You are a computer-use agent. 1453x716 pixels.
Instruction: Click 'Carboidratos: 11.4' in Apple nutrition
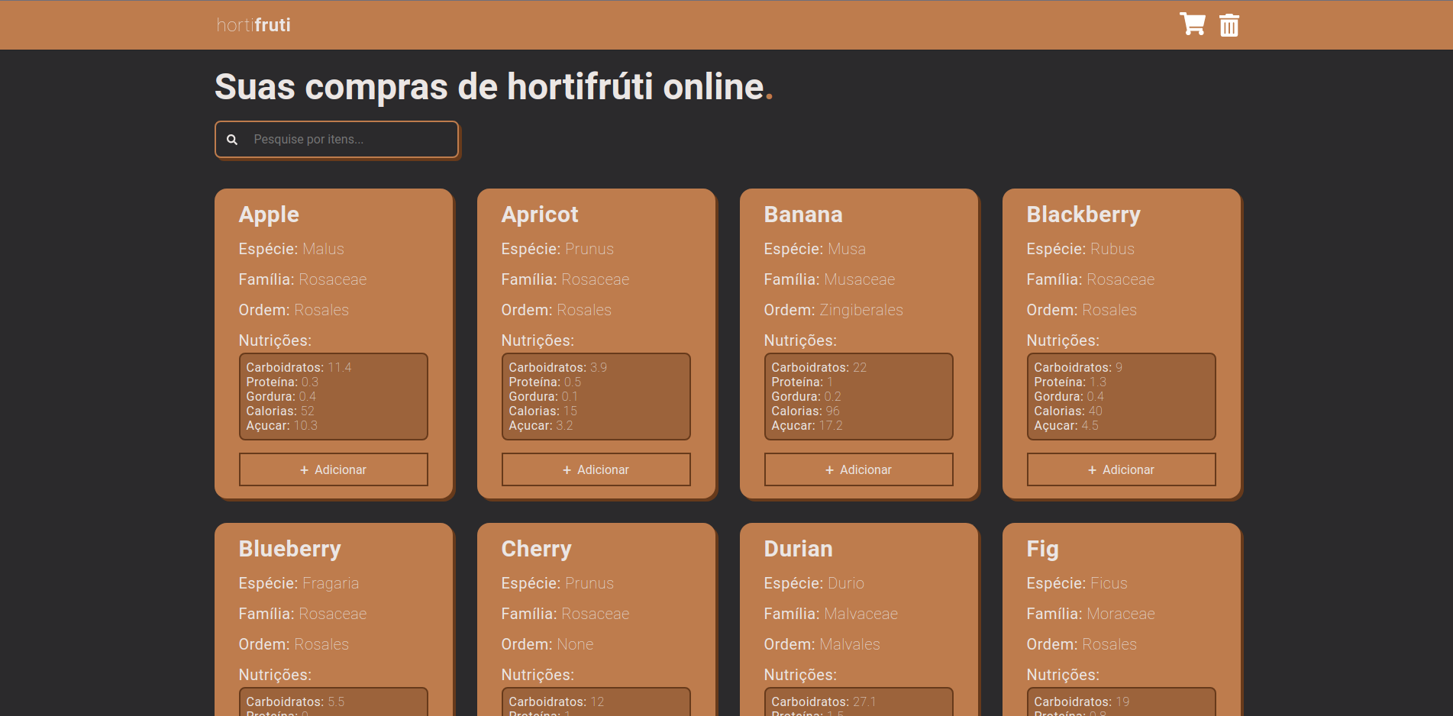(x=299, y=367)
